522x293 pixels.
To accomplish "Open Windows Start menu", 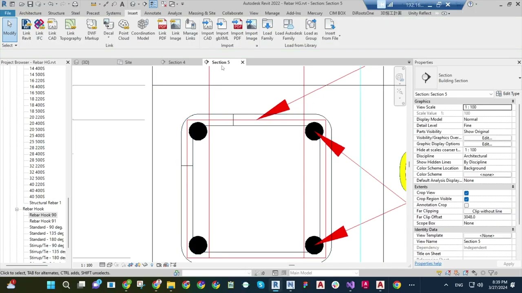I will [x=51, y=285].
